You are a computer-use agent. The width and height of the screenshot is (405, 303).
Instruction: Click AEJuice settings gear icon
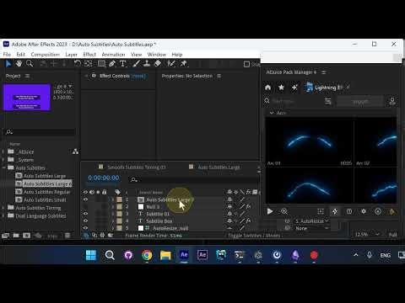click(364, 211)
